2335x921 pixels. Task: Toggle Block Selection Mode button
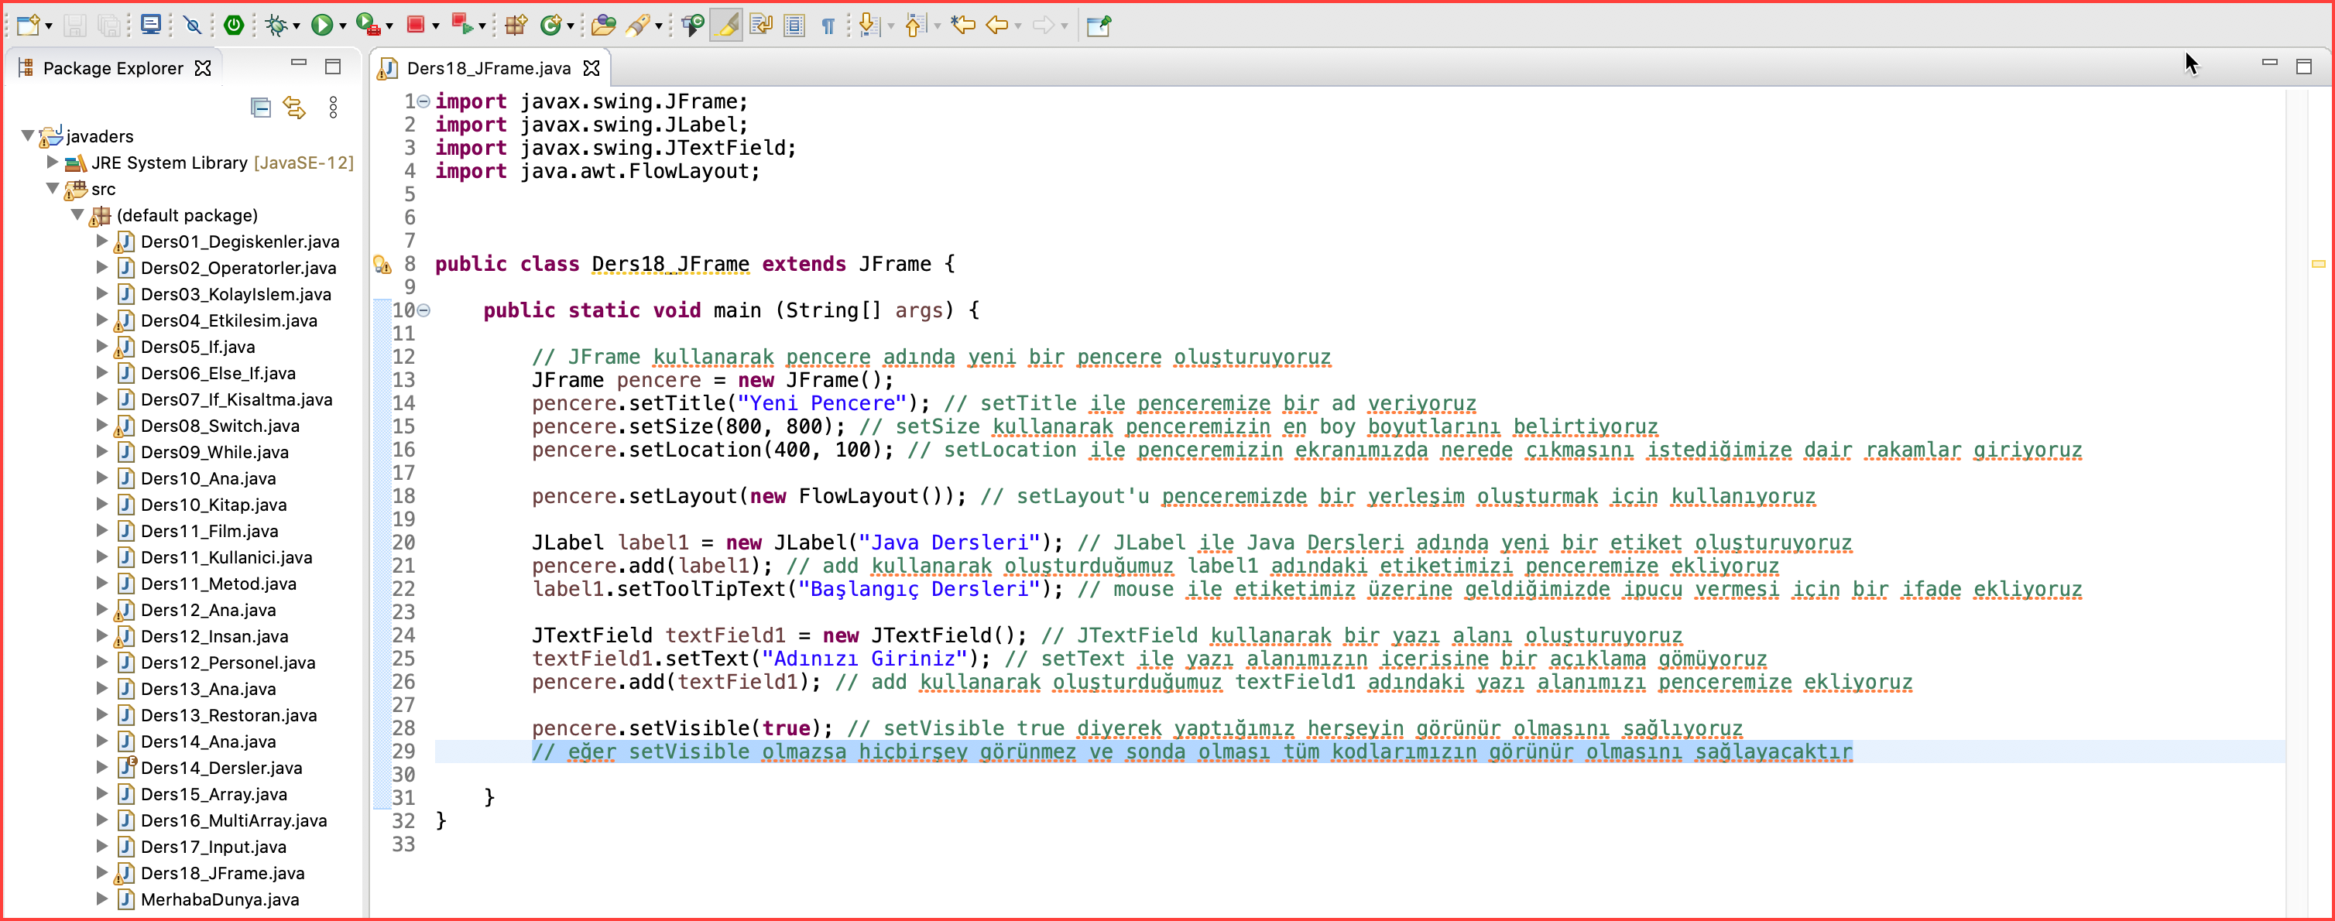click(x=795, y=26)
